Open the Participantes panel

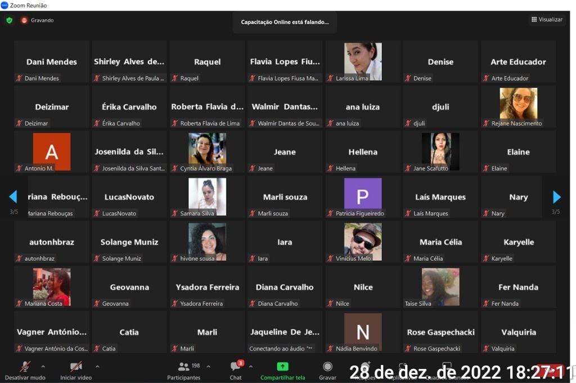[x=184, y=367]
